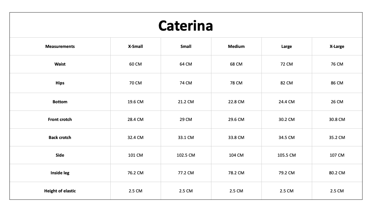Select the 80.2 CM inside leg cell

tap(337, 173)
